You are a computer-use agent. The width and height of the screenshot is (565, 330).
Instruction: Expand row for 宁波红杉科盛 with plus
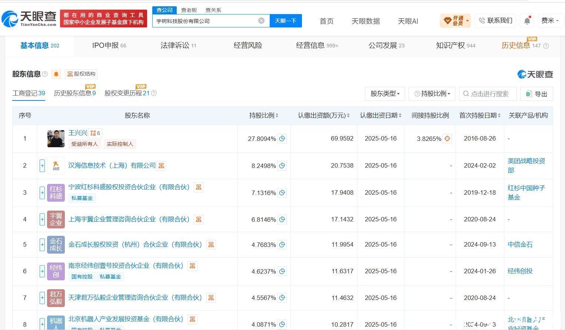pos(42,193)
